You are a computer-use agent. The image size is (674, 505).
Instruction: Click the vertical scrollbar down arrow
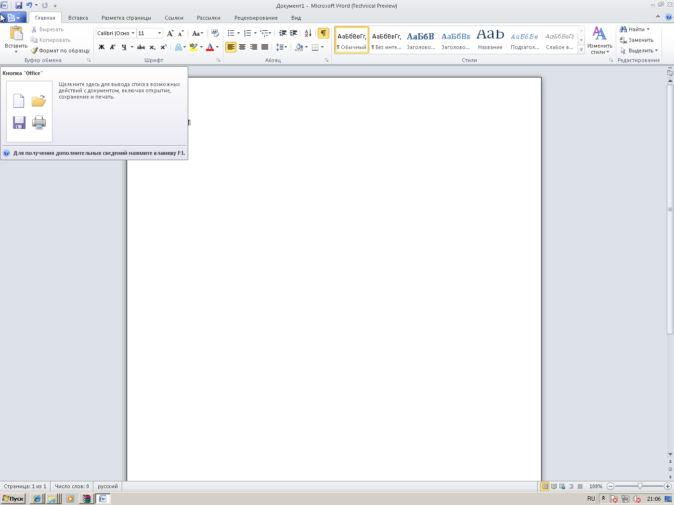point(670,454)
